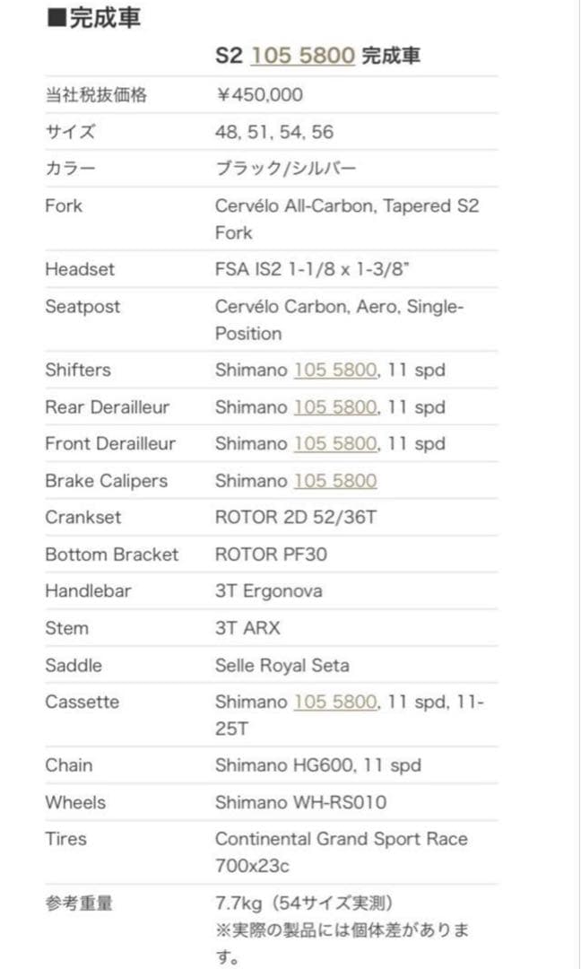Click the ブラック/シルバー color value
581x969 pixels.
coord(286,169)
